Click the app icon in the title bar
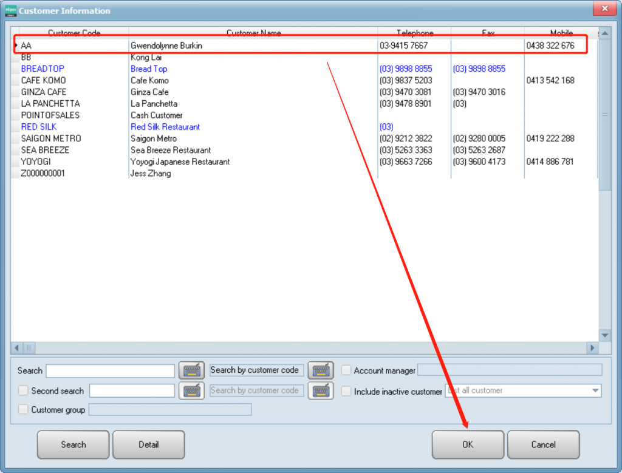The width and height of the screenshot is (622, 473). (10, 10)
